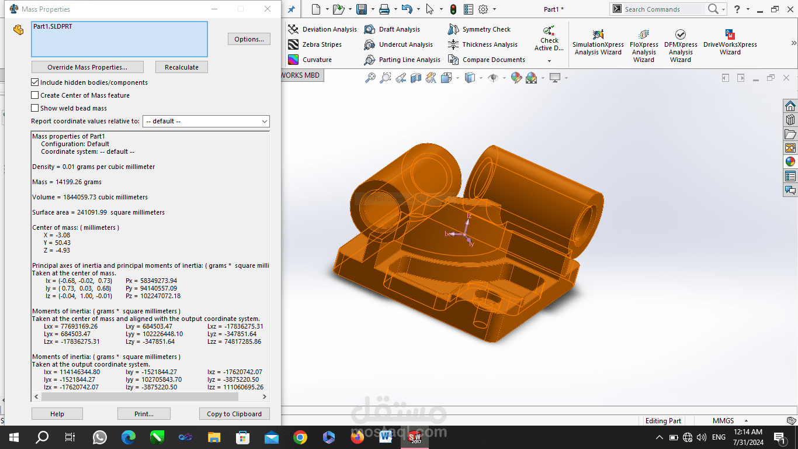Open Custom Properties task pane tab
The width and height of the screenshot is (798, 449).
(790, 176)
